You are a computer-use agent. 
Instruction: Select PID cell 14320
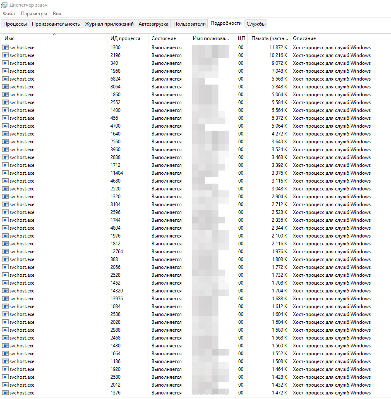117,291
